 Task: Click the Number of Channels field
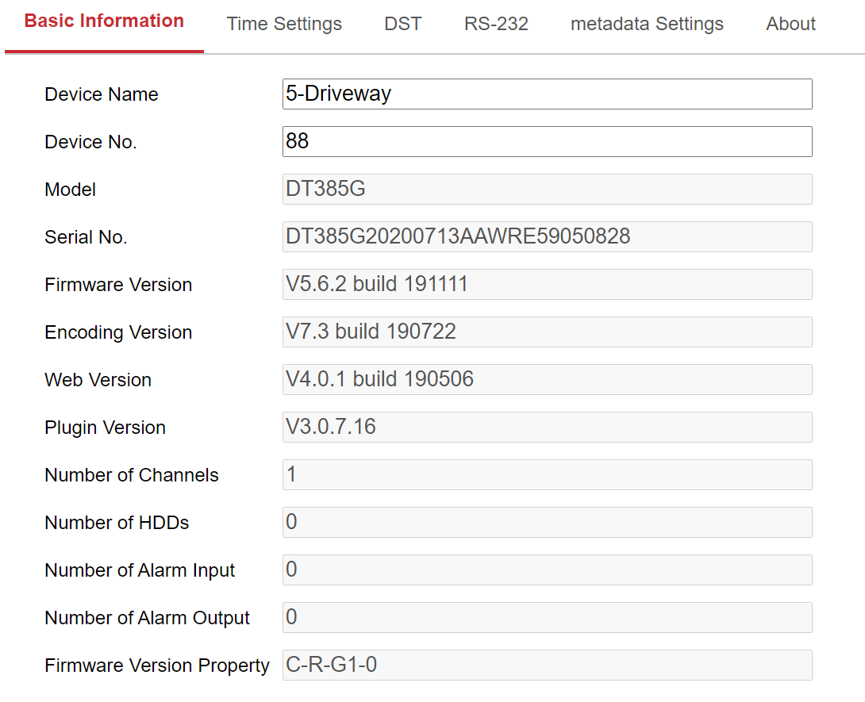click(547, 474)
